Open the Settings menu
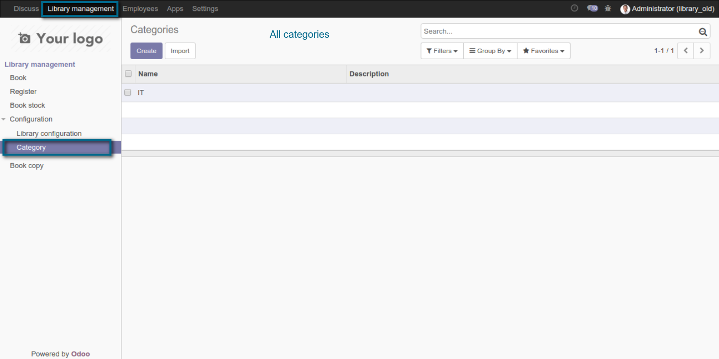This screenshot has height=359, width=719. (x=205, y=9)
